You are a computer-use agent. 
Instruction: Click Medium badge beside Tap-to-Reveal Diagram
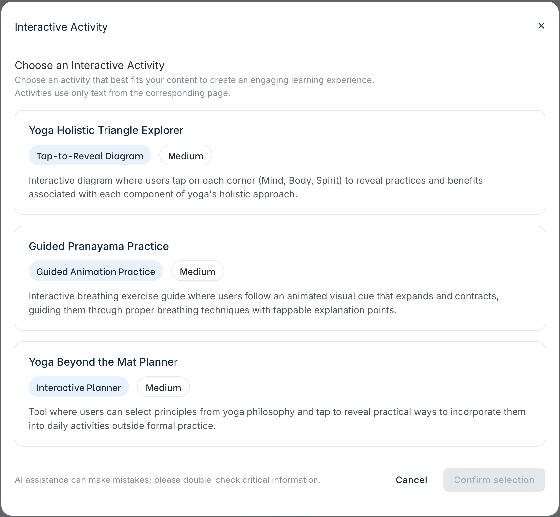185,156
